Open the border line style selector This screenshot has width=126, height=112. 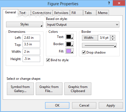99,45
